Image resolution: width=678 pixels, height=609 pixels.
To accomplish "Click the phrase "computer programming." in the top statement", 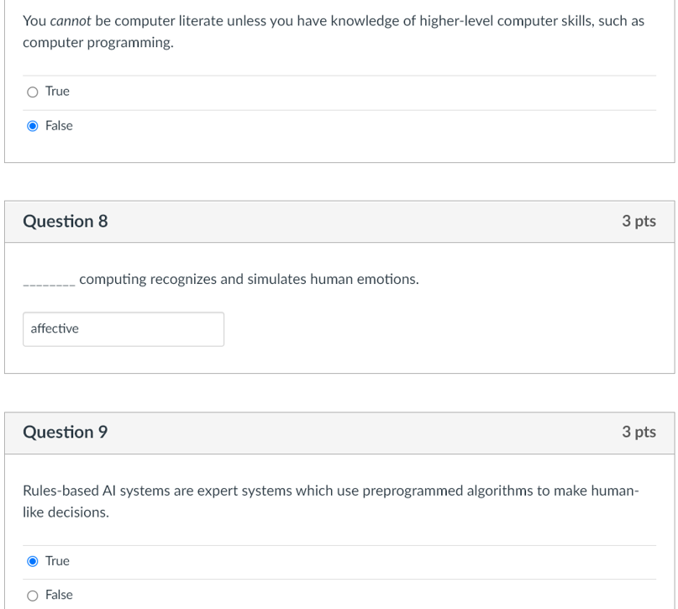I will click(98, 43).
